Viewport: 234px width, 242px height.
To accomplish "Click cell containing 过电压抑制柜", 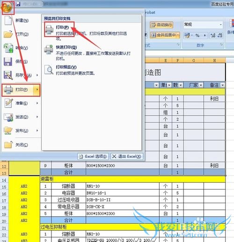I will click(x=132, y=227).
